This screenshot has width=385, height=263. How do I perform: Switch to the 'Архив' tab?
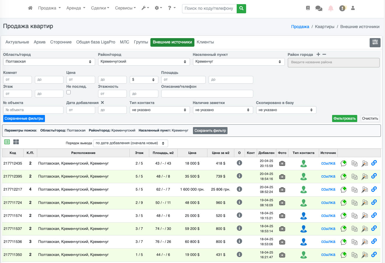click(x=40, y=42)
